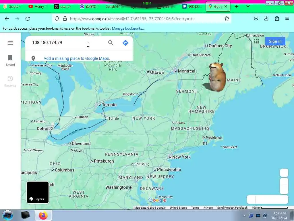The width and height of the screenshot is (294, 221).
Task: Click Add a missing place to Google Maps
Action: [x=77, y=58]
